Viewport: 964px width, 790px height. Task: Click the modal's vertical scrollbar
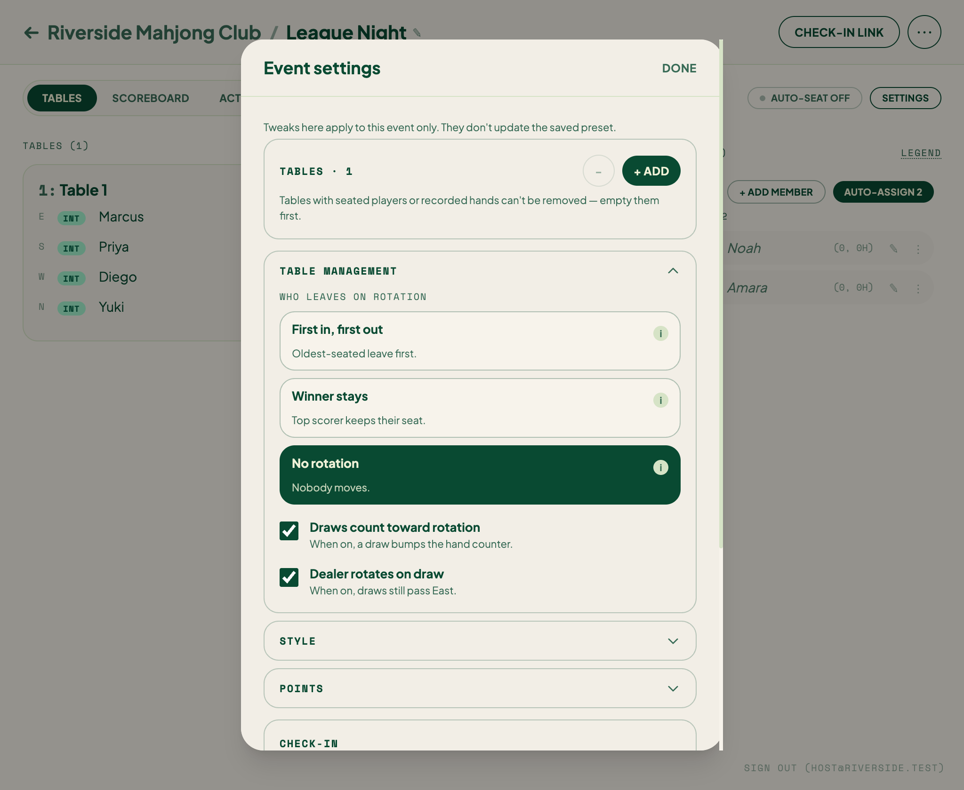coord(721,294)
